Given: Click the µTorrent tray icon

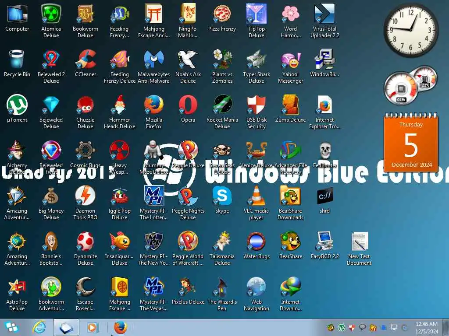Looking at the screenshot, I should [x=341, y=327].
